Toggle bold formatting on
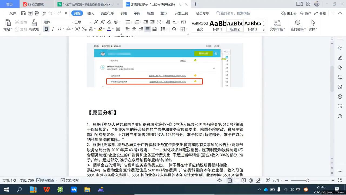This screenshot has height=195, width=346. pyautogui.click(x=46, y=29)
